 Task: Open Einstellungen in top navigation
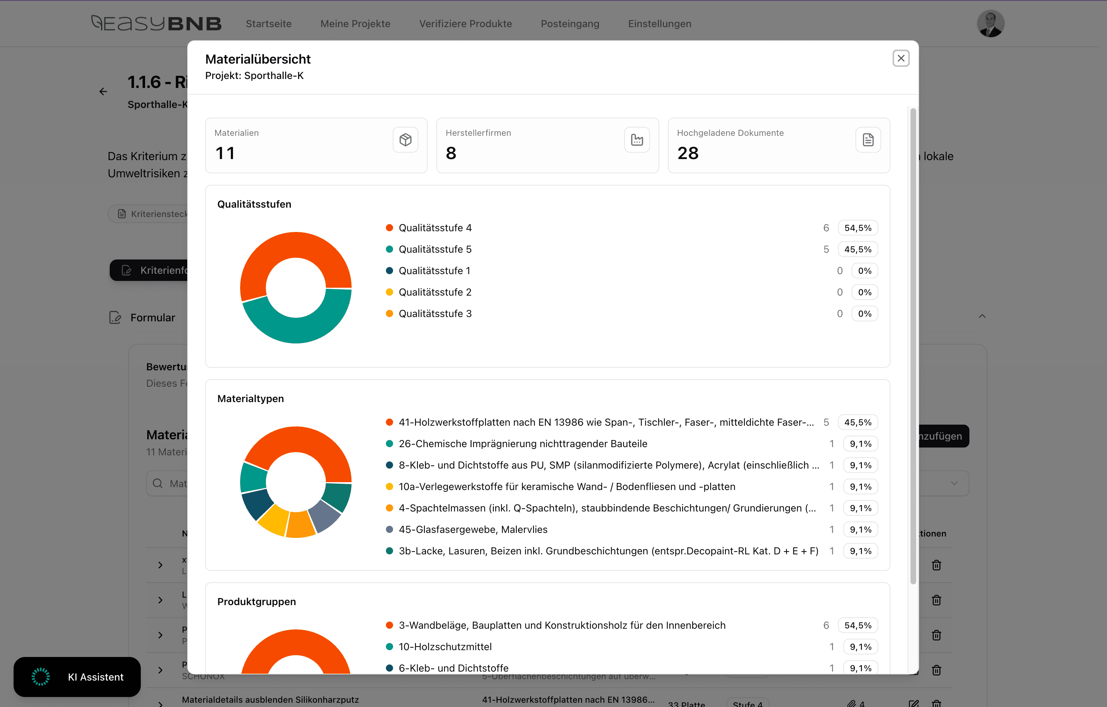(659, 24)
